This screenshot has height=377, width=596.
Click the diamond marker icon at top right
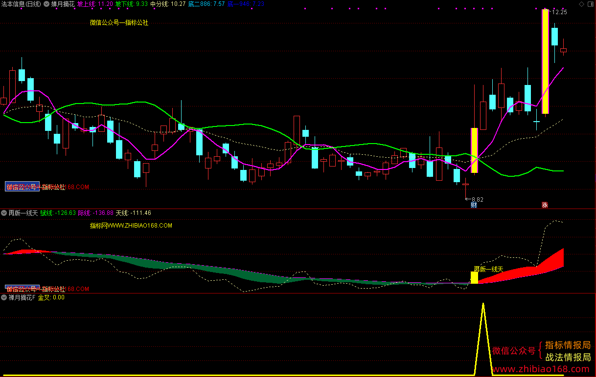pyautogui.click(x=581, y=4)
